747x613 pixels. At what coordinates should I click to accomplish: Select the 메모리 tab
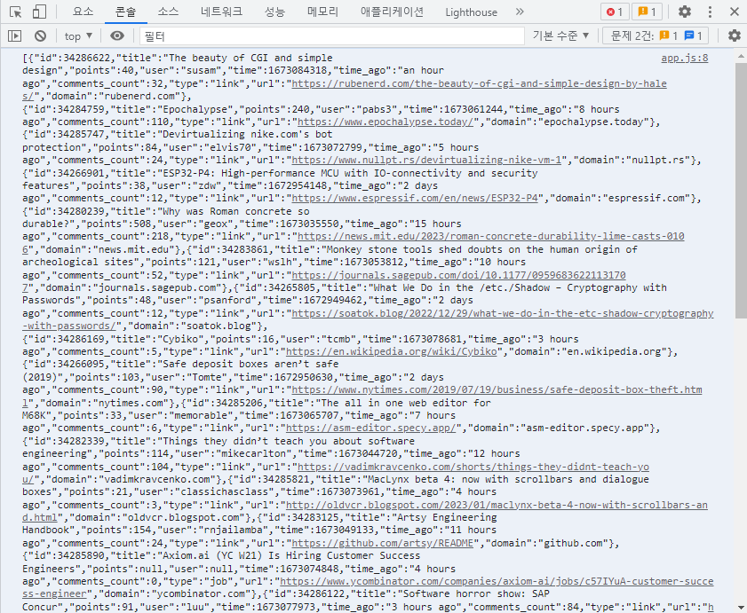pos(322,12)
